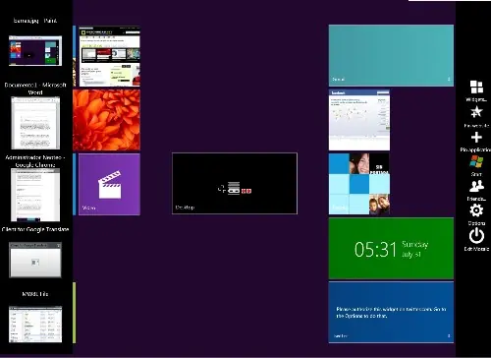
Task: Click the blue Twitter authorize widget tile
Action: [x=391, y=313]
